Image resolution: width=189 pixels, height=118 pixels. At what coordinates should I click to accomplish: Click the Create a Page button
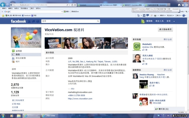165,29
